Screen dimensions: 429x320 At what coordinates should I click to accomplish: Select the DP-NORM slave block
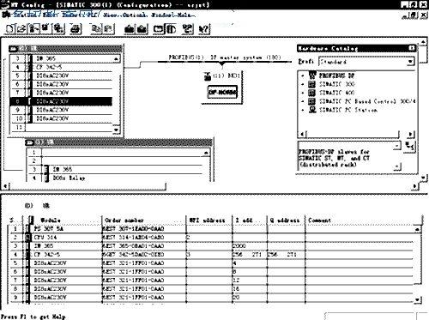click(222, 92)
